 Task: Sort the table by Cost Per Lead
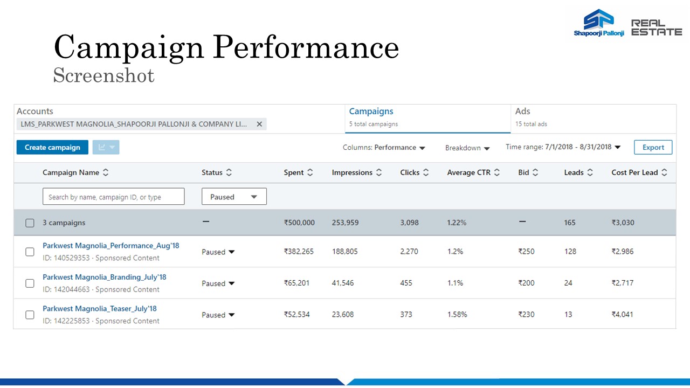coord(664,173)
